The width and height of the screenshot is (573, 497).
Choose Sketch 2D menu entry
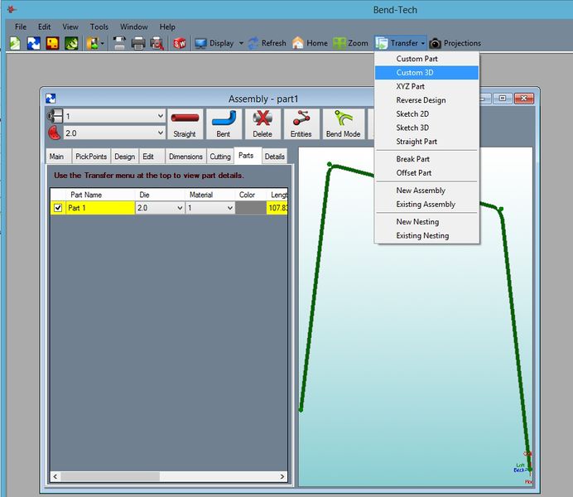(x=426, y=114)
